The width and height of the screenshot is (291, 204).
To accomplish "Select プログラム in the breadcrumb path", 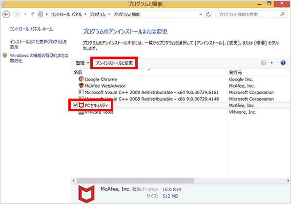I will pos(98,15).
